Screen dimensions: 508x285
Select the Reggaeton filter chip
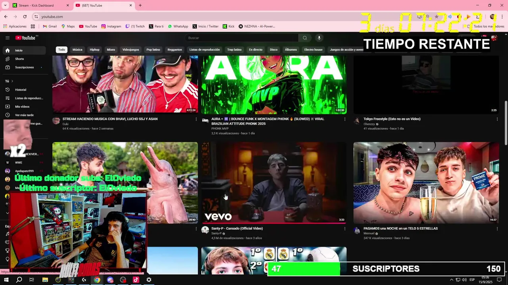pyautogui.click(x=175, y=50)
